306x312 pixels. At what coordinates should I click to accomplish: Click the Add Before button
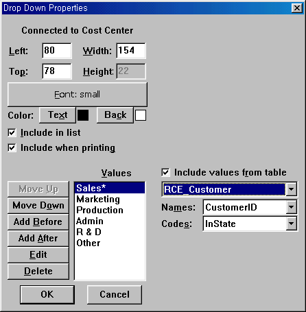click(x=38, y=222)
